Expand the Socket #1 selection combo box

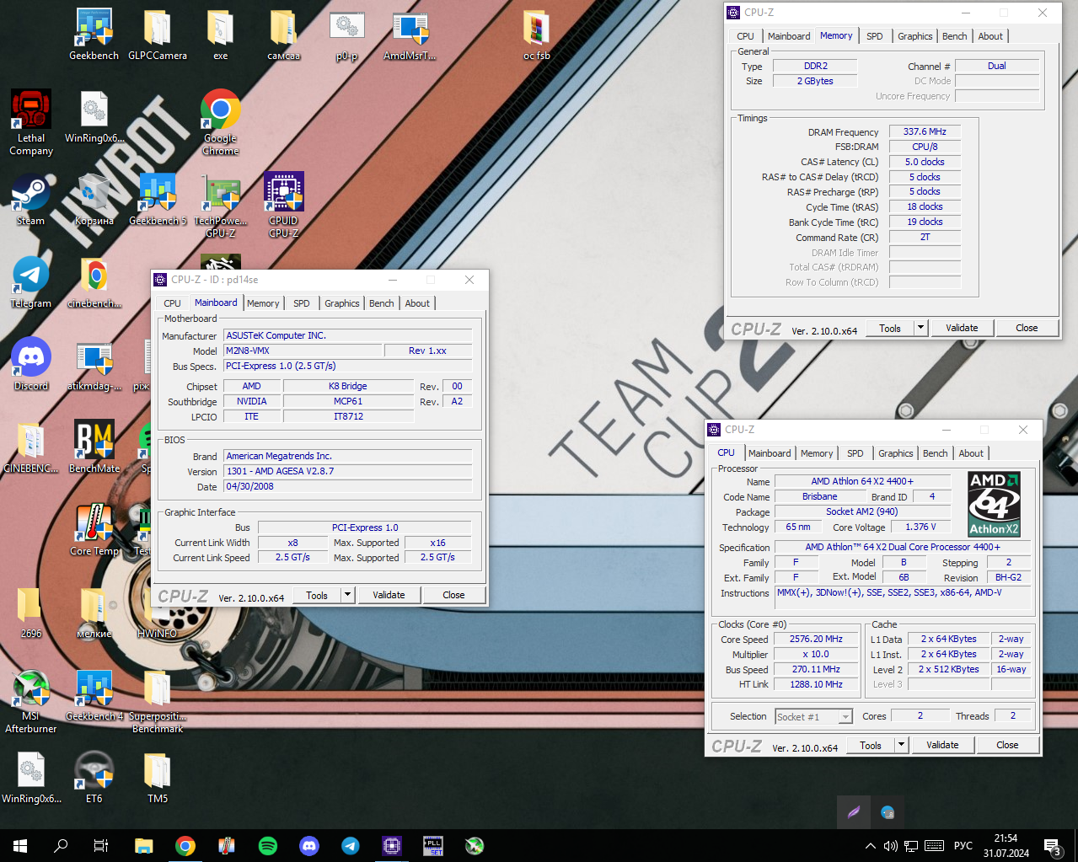pos(813,716)
